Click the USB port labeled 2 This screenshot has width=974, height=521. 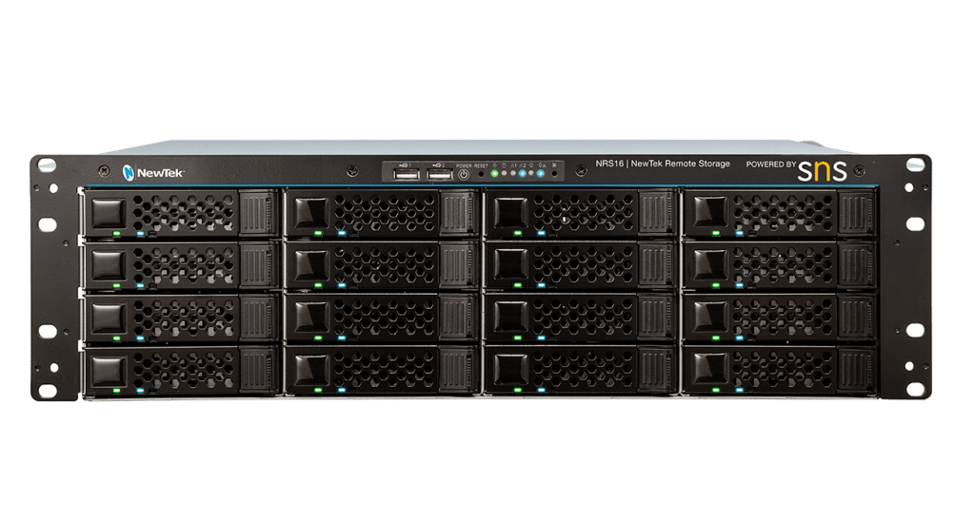(x=440, y=175)
